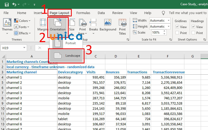The height and width of the screenshot is (130, 208).
Task: Open the Undo history dropdown arrow
Action: tap(18, 4)
